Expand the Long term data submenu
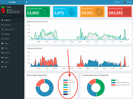The image size is (133, 99). click(12, 29)
